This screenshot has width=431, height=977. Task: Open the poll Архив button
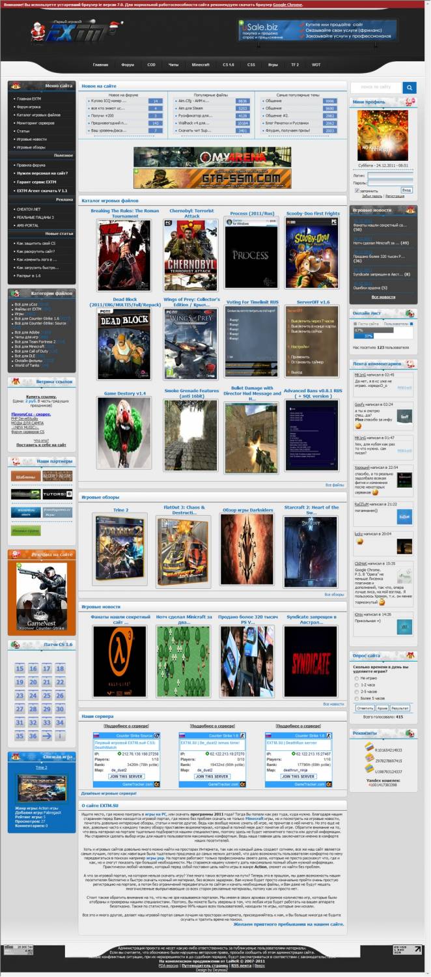coord(382,707)
